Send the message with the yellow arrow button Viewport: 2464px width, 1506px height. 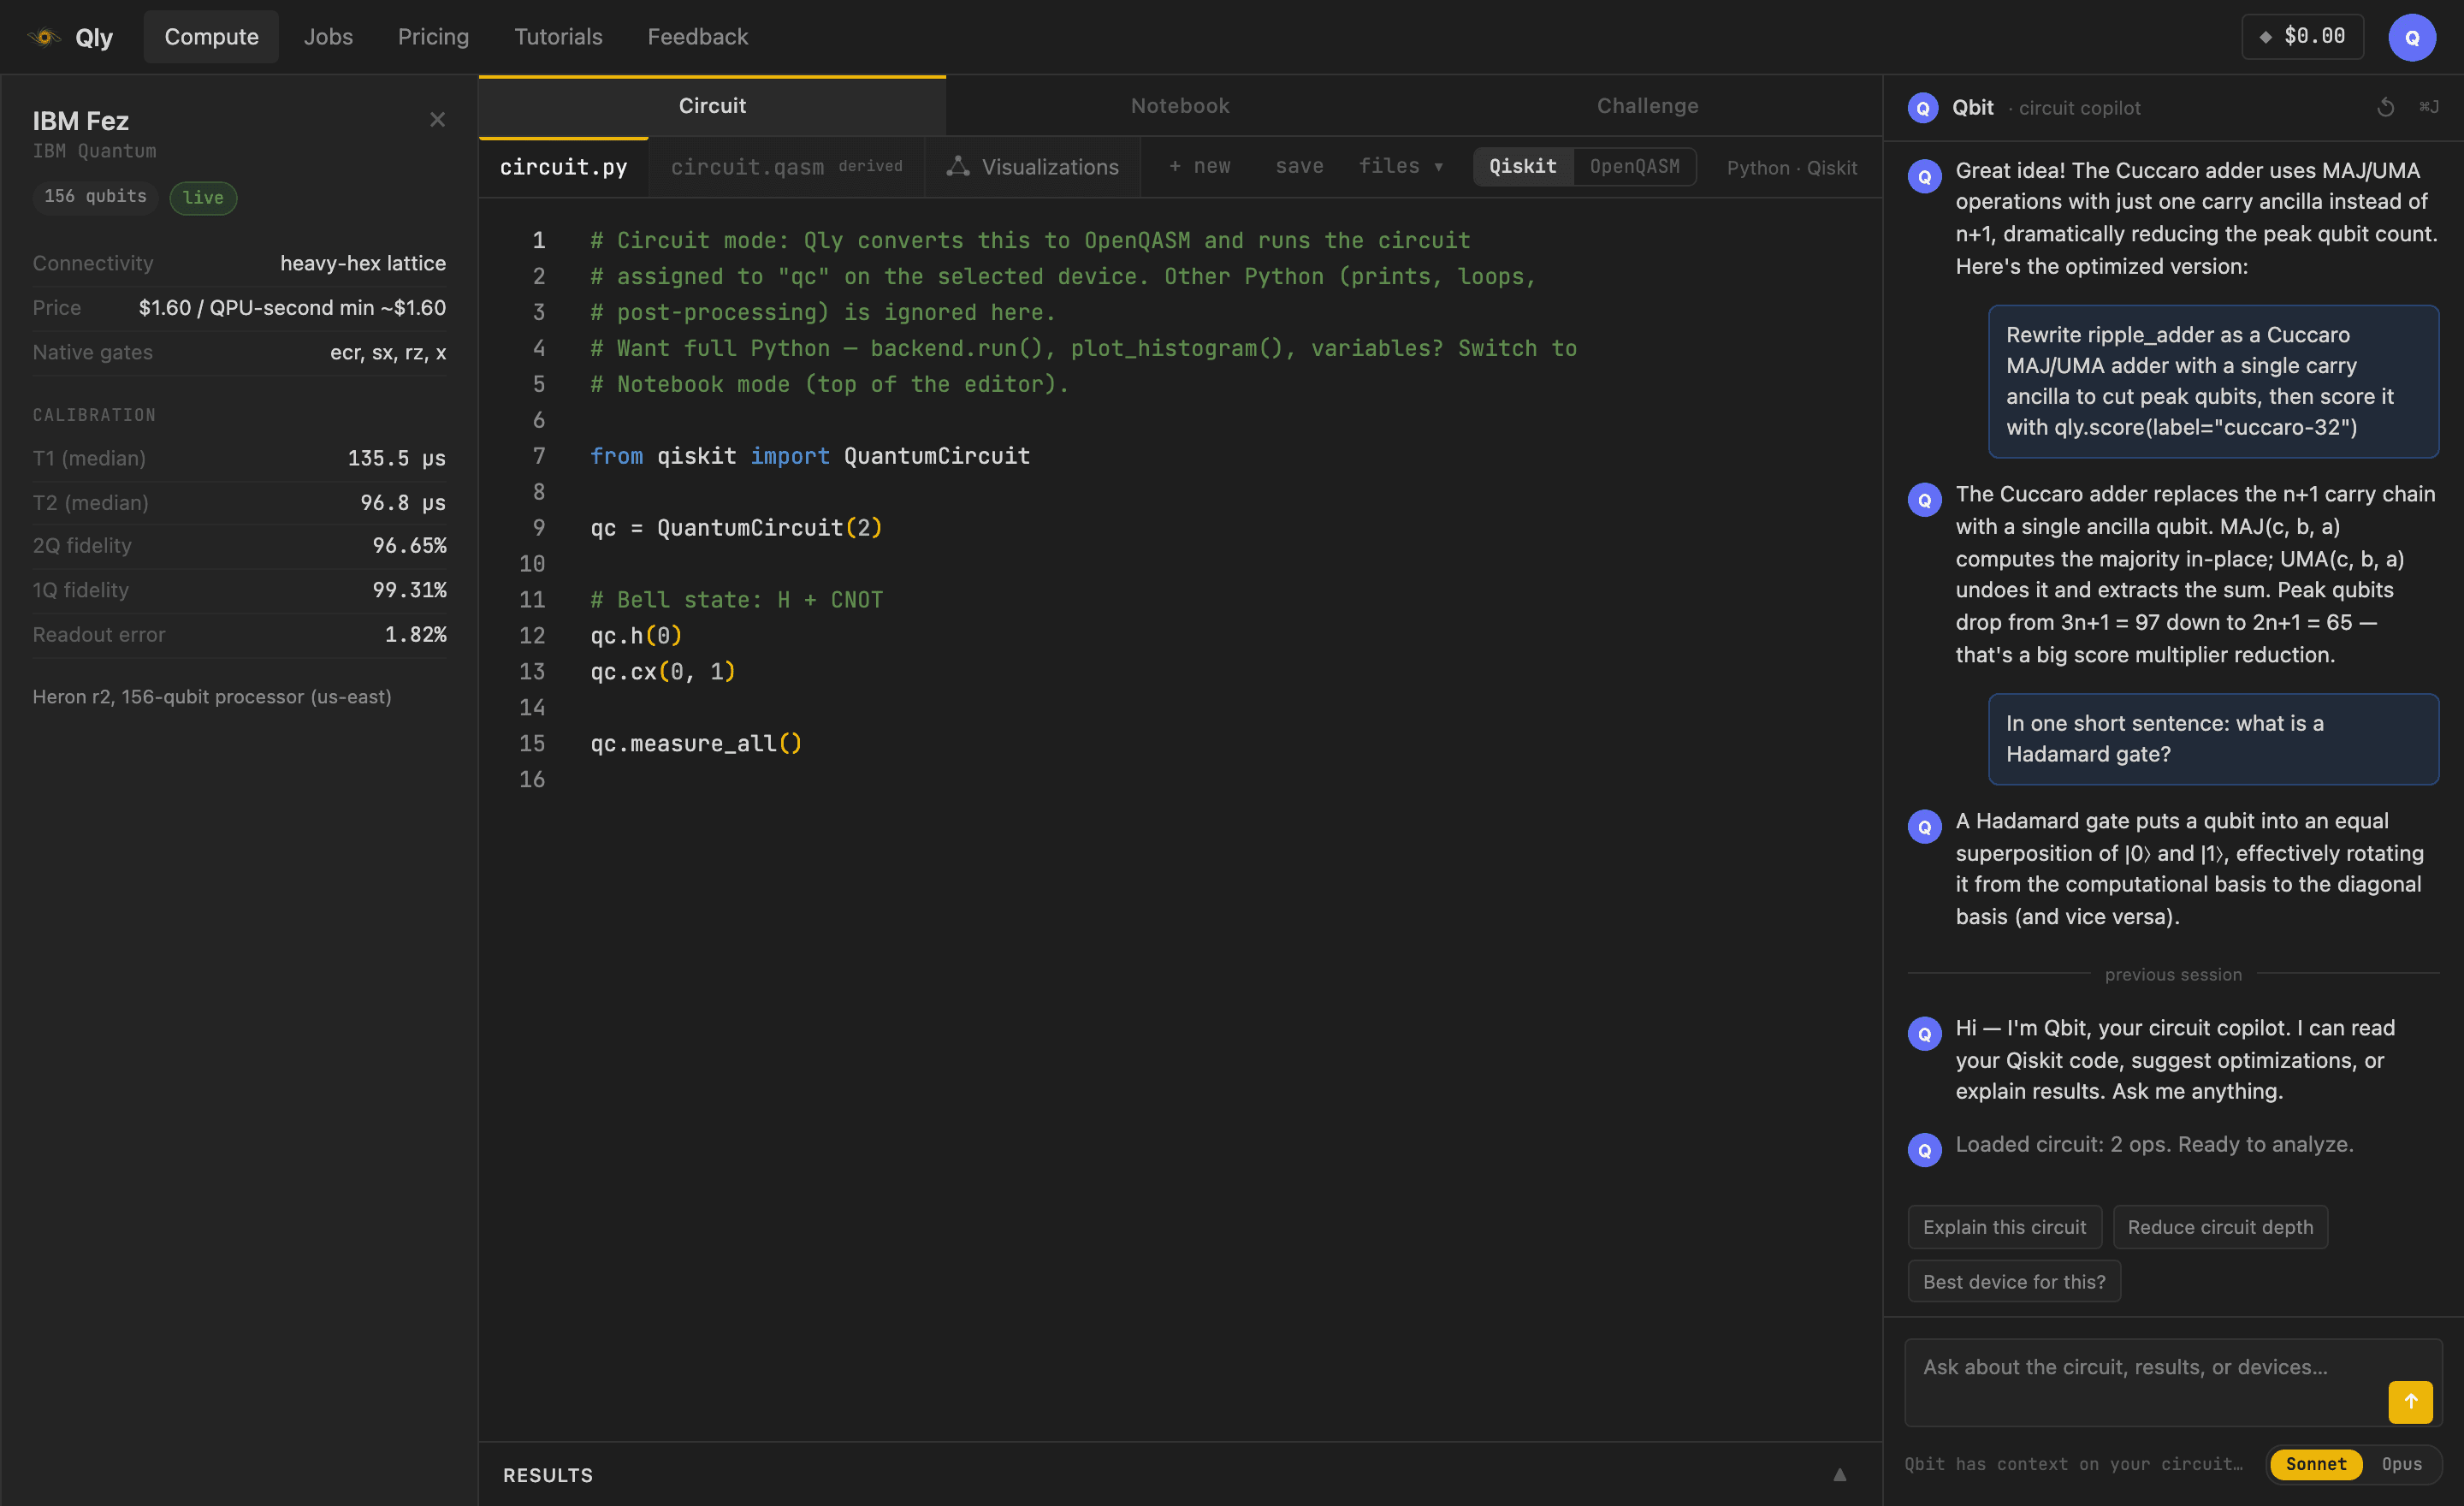click(2410, 1401)
